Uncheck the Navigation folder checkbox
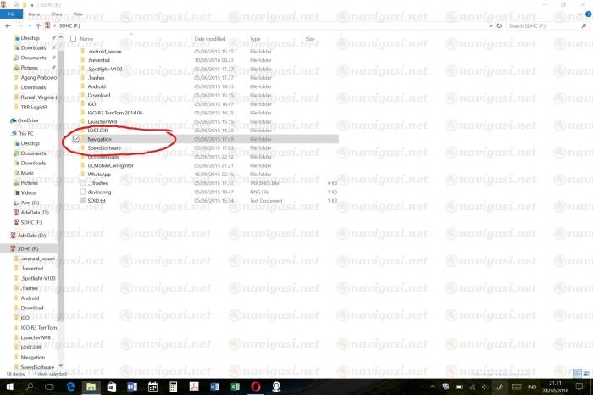 click(76, 139)
